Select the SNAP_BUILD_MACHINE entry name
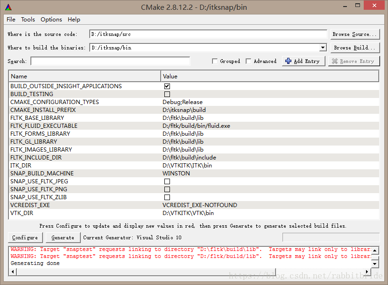The width and height of the screenshot is (388, 285). (x=42, y=173)
